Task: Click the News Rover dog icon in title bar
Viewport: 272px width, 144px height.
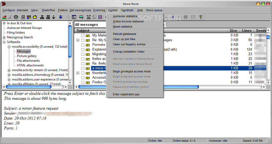Action: point(4,4)
